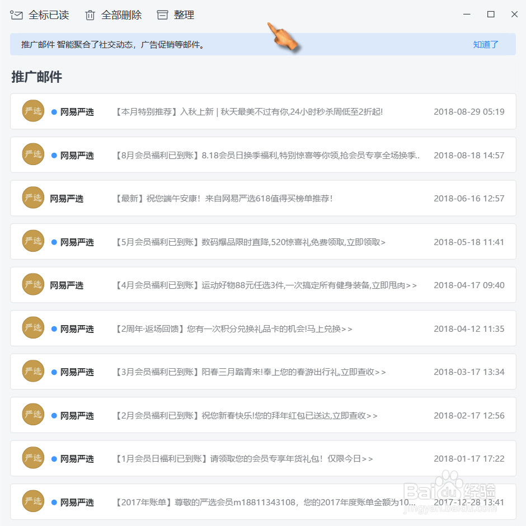Click 严选 avatar of 2018-04-17 mail
The image size is (526, 526).
(x=33, y=284)
